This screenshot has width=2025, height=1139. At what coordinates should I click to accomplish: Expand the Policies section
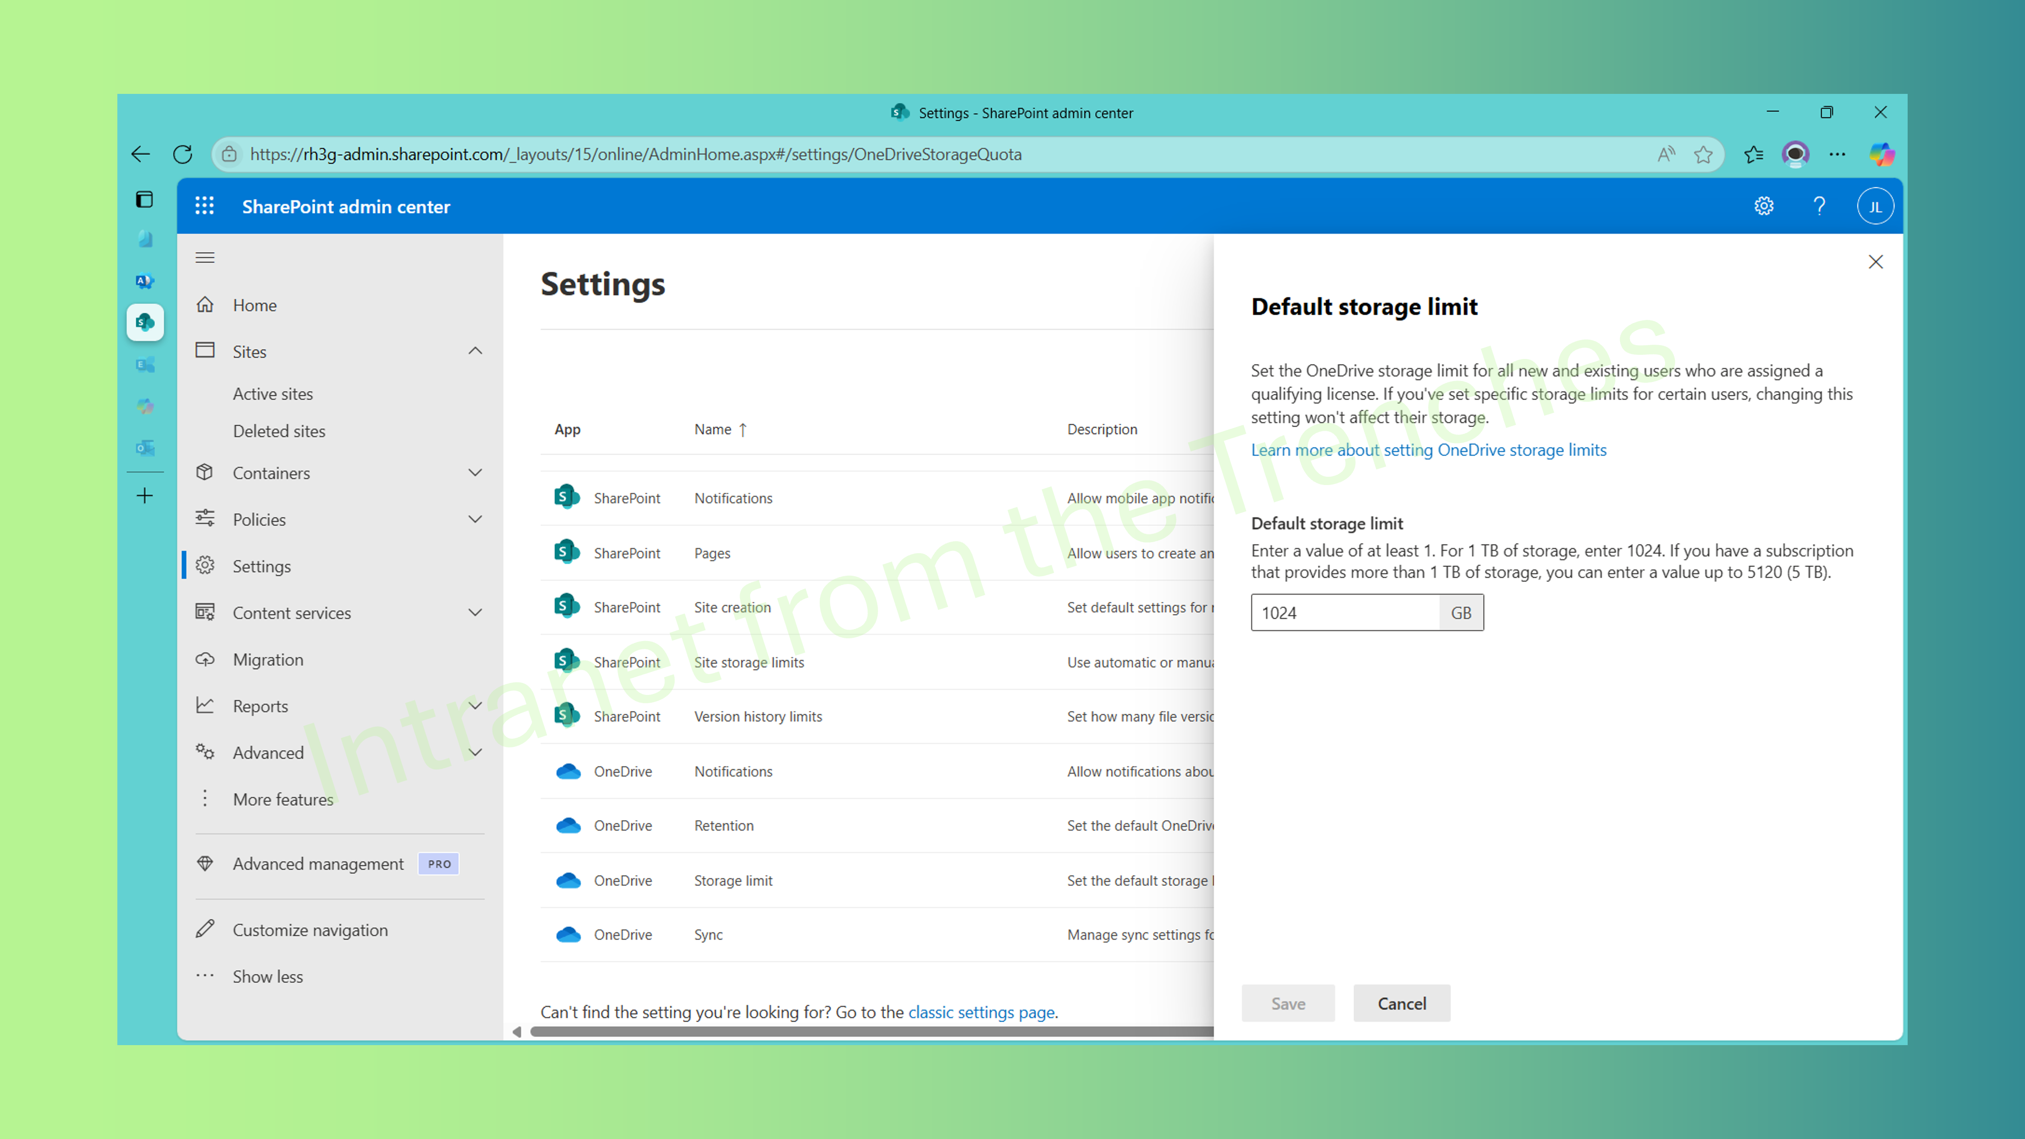[x=475, y=519]
